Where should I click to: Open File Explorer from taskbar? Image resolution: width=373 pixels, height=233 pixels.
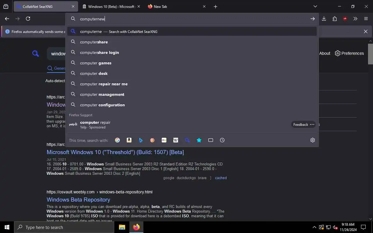(x=122, y=227)
